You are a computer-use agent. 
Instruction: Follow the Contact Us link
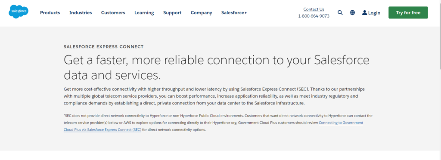coord(314,9)
